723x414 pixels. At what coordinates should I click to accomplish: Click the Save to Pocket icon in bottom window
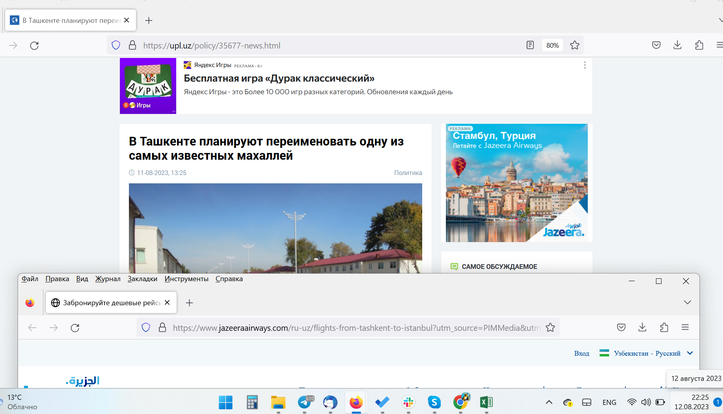tap(621, 327)
